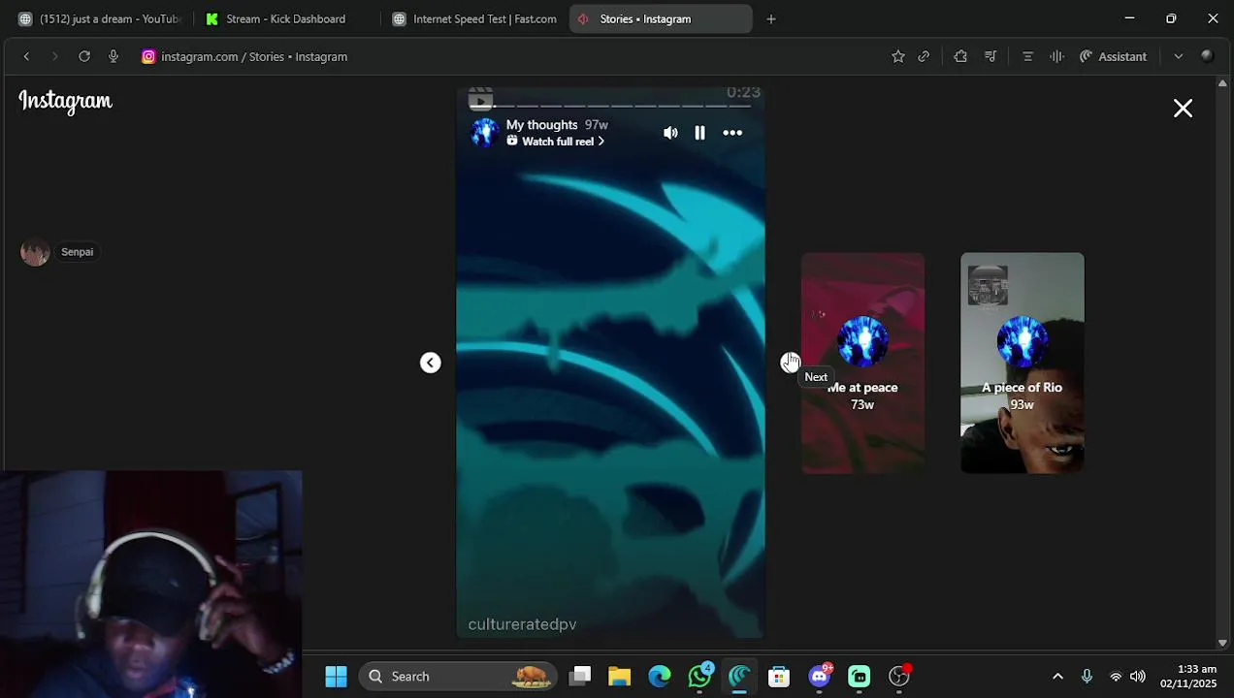Click the story progress bar segments
Viewport: 1234px width, 698px height.
point(610,106)
